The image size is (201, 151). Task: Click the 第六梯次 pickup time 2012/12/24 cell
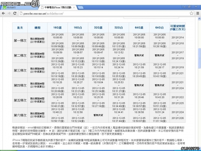177,115
